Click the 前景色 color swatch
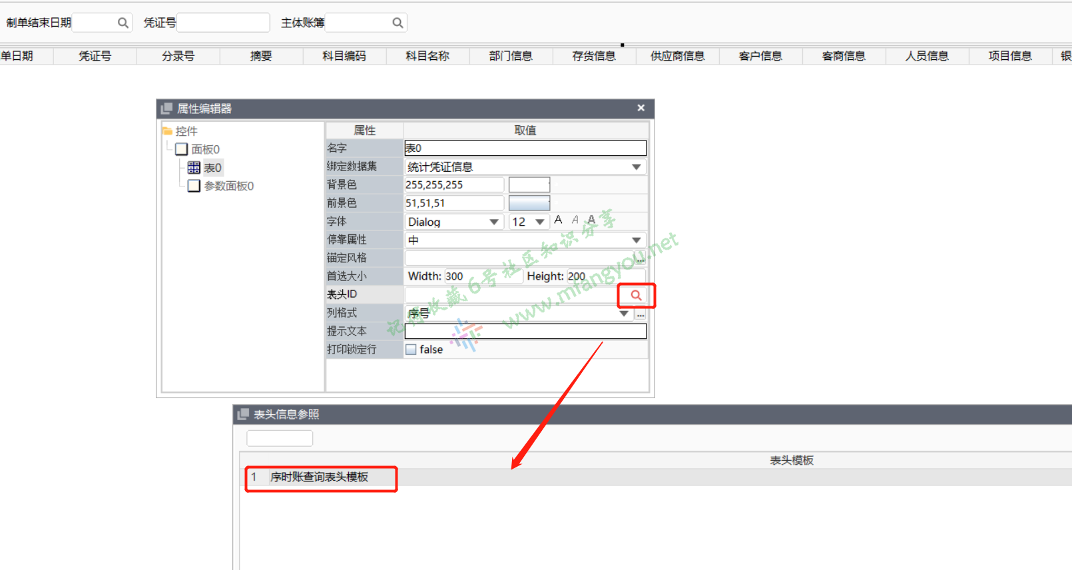Image resolution: width=1072 pixels, height=570 pixels. (x=529, y=203)
